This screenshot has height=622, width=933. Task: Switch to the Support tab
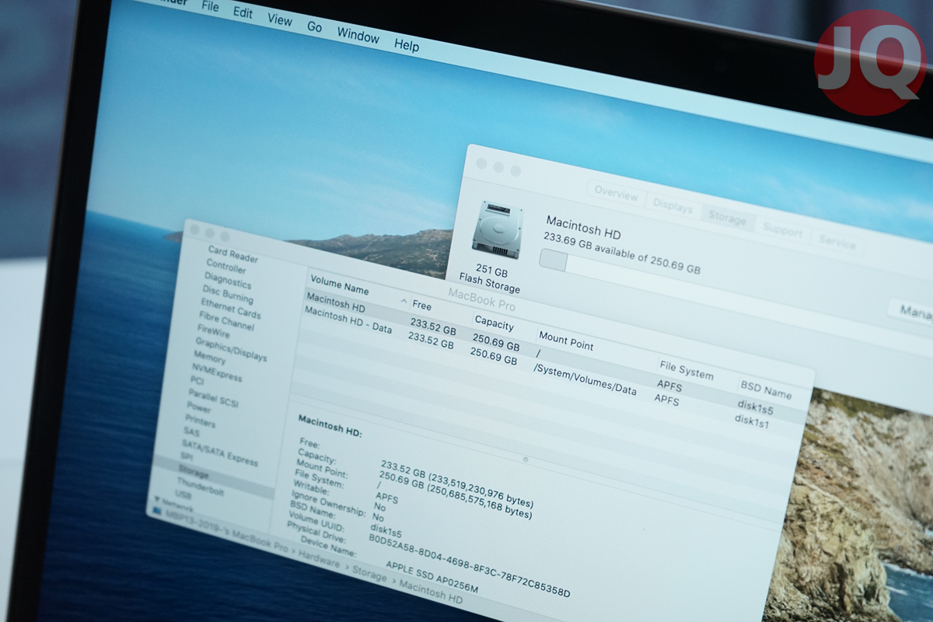(x=782, y=231)
